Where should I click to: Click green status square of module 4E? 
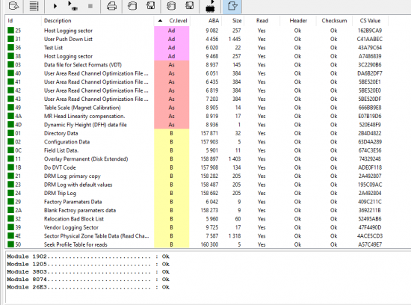[x=10, y=235]
